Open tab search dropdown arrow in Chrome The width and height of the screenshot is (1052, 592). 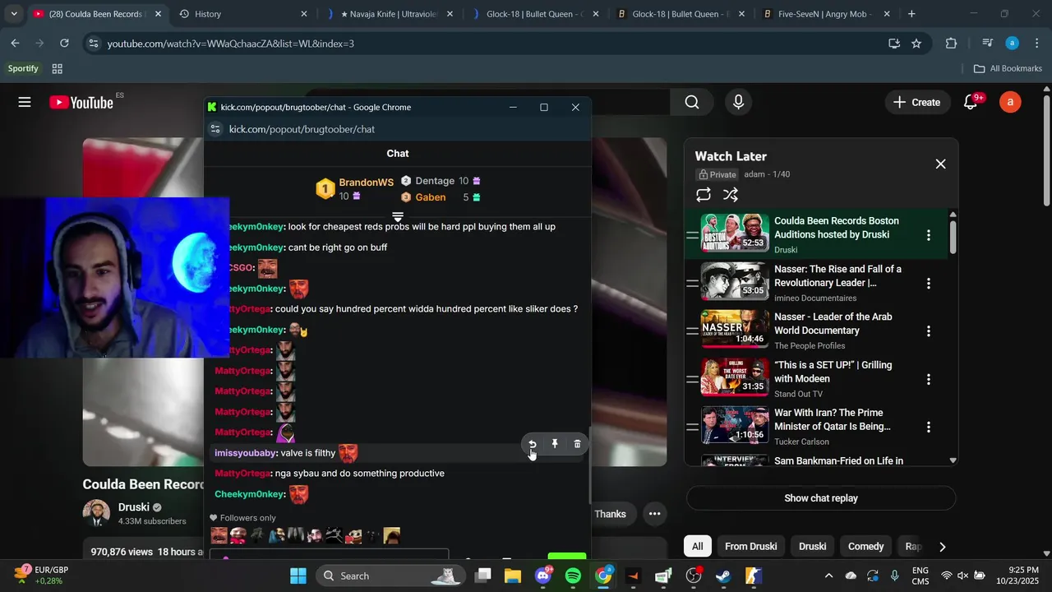pyautogui.click(x=14, y=14)
